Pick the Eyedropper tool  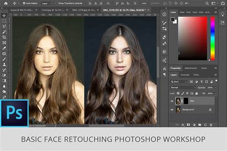click(x=4, y=48)
